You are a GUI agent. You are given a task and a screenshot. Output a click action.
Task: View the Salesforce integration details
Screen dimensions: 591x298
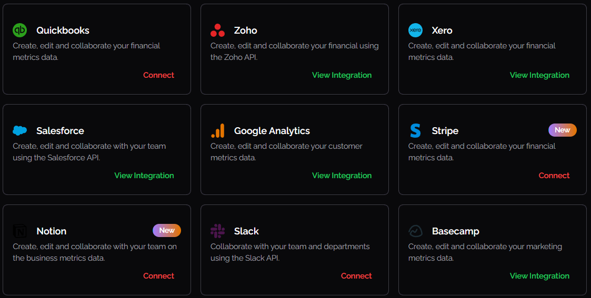(x=144, y=176)
